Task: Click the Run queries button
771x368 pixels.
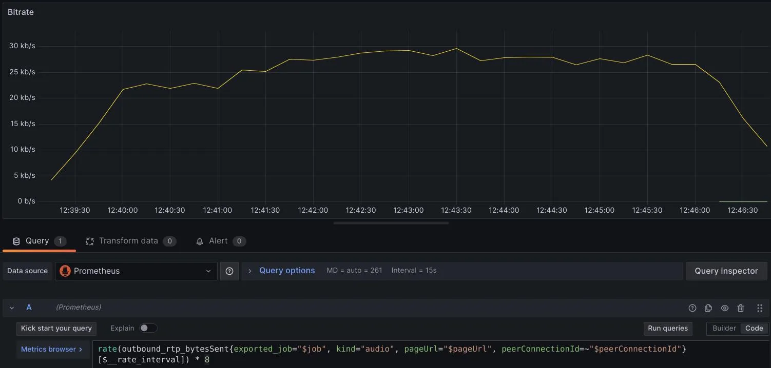Action: pyautogui.click(x=667, y=328)
